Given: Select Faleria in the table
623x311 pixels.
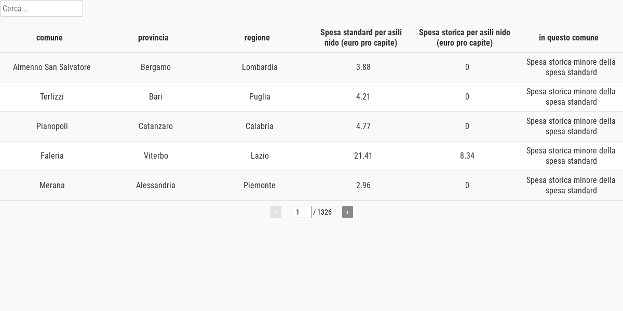Looking at the screenshot, I should click(x=52, y=156).
